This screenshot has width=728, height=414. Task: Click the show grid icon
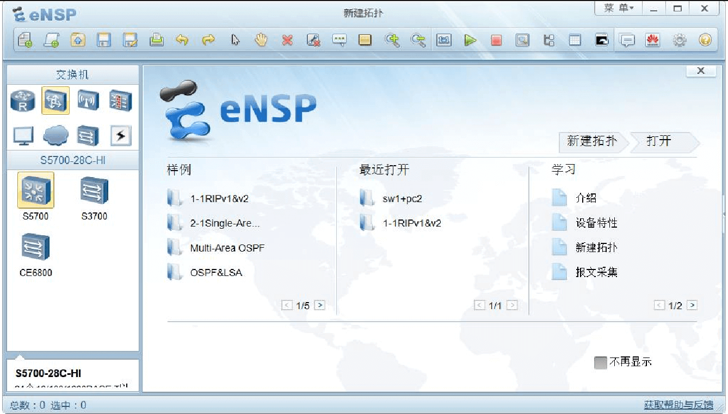pyautogui.click(x=575, y=40)
